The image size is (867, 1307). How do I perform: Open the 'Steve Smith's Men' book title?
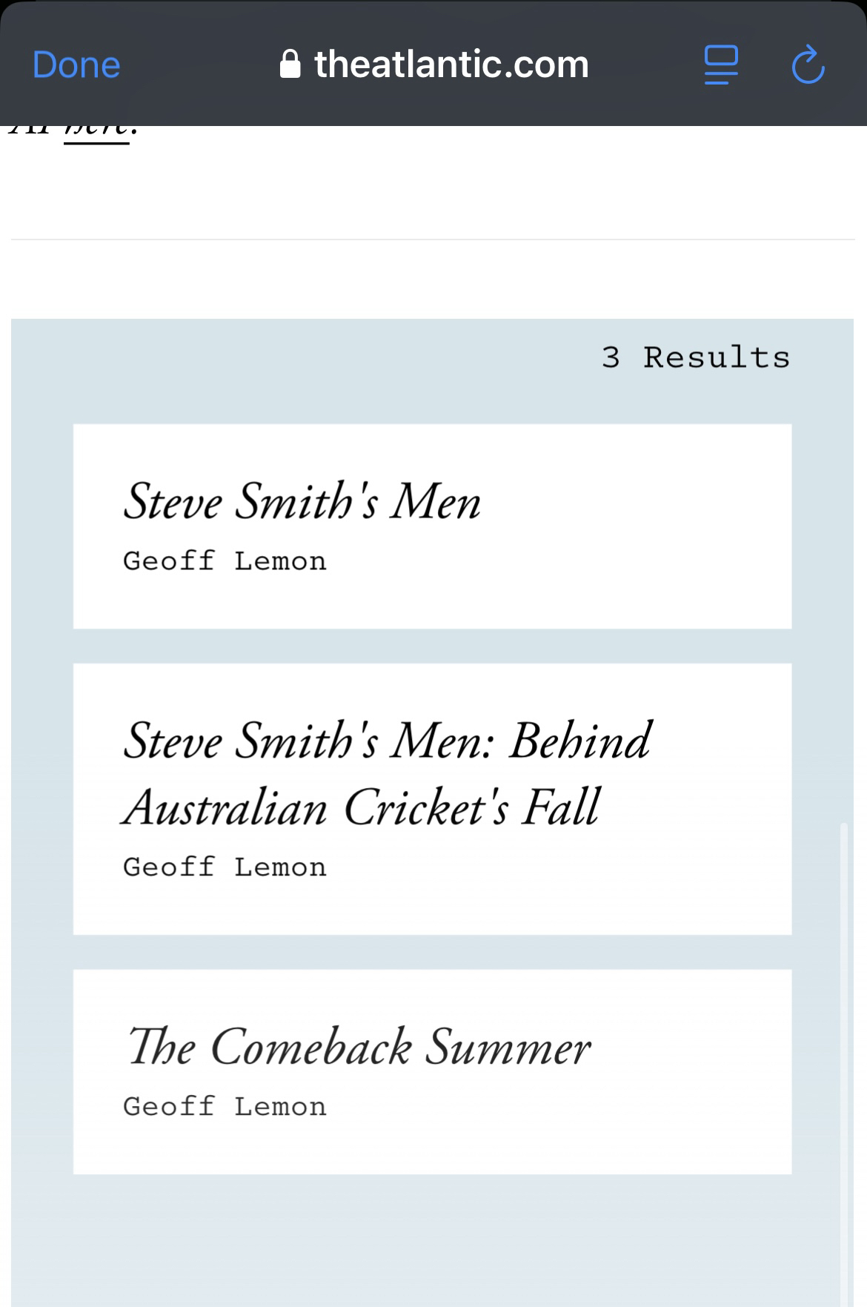pyautogui.click(x=302, y=502)
